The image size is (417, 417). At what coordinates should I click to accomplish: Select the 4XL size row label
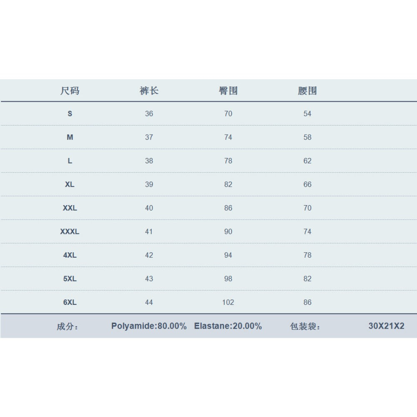click(x=70, y=255)
